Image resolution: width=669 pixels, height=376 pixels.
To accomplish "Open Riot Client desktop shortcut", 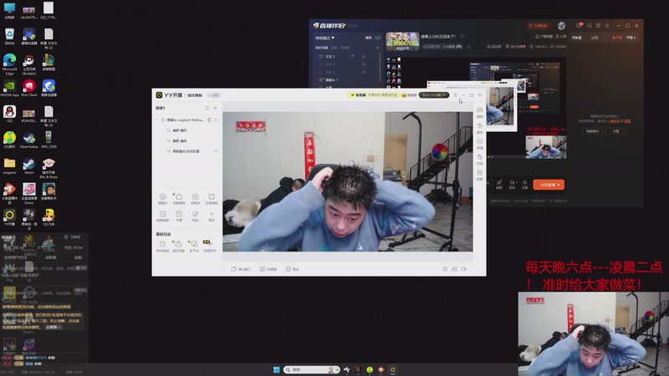I will click(29, 89).
